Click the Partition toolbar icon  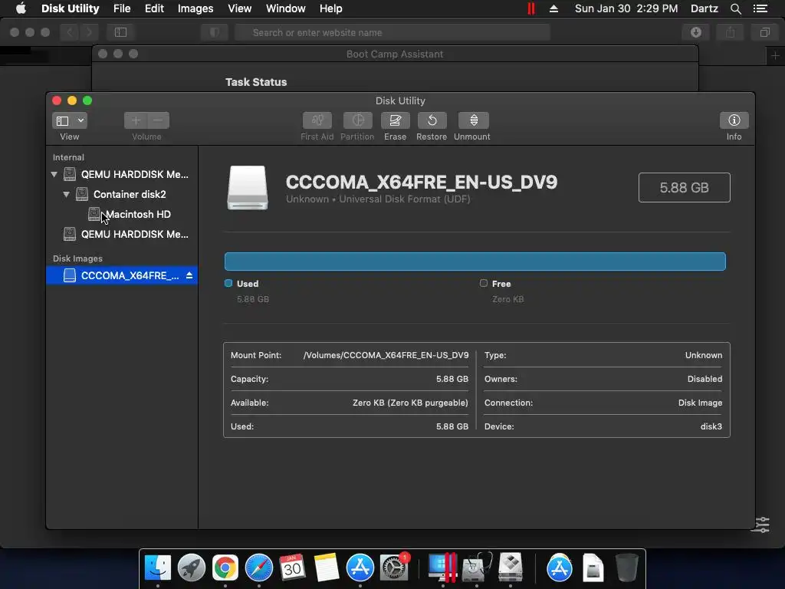357,120
